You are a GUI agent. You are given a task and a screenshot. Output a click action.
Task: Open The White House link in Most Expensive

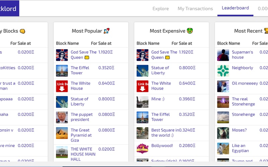pyautogui.click(x=161, y=86)
